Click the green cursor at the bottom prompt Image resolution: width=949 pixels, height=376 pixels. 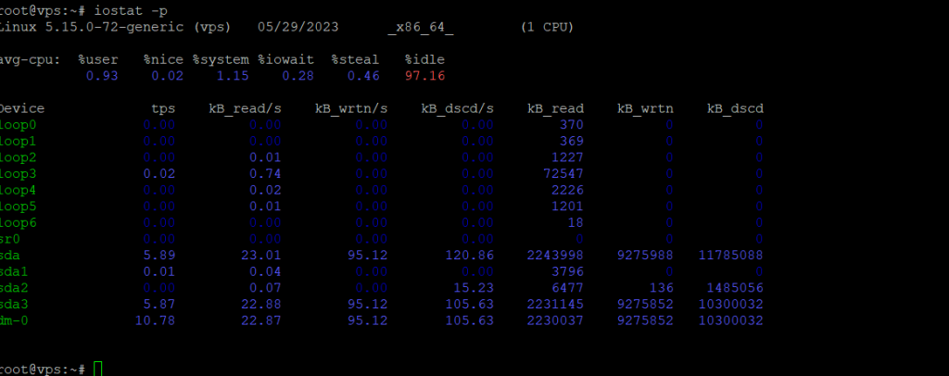click(x=98, y=369)
